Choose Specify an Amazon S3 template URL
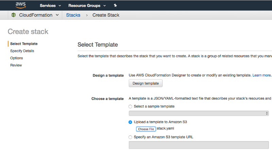Screen dimensions: 272x152 coord(131,137)
